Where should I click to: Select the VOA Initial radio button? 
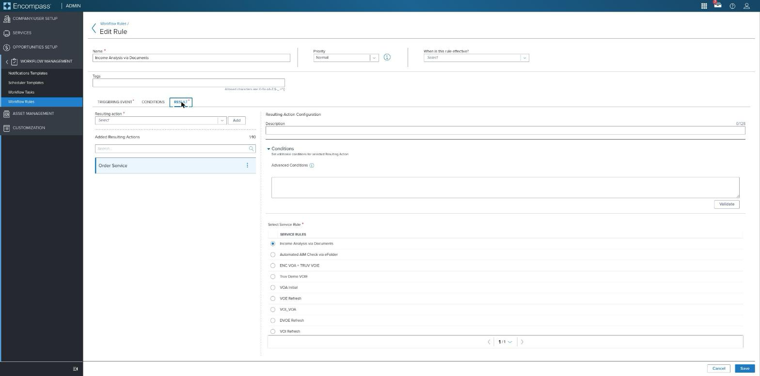(273, 287)
